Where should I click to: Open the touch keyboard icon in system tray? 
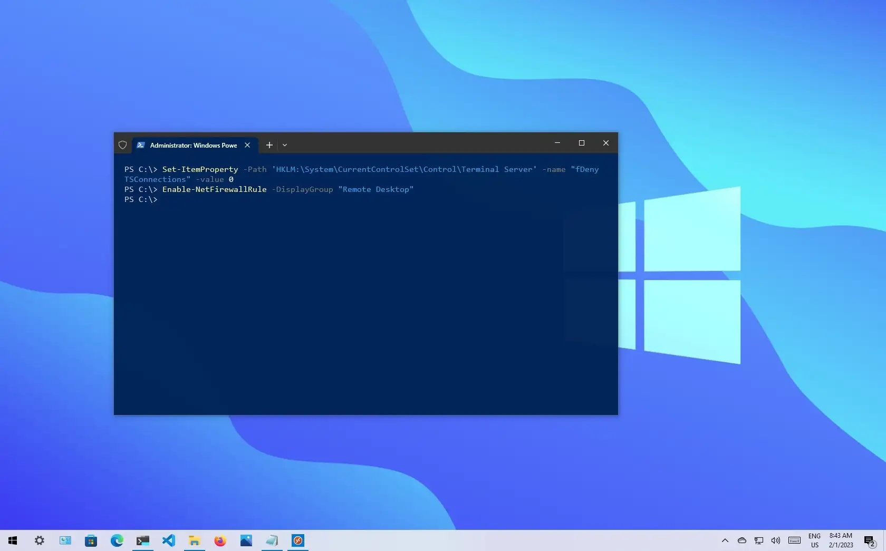pos(794,540)
